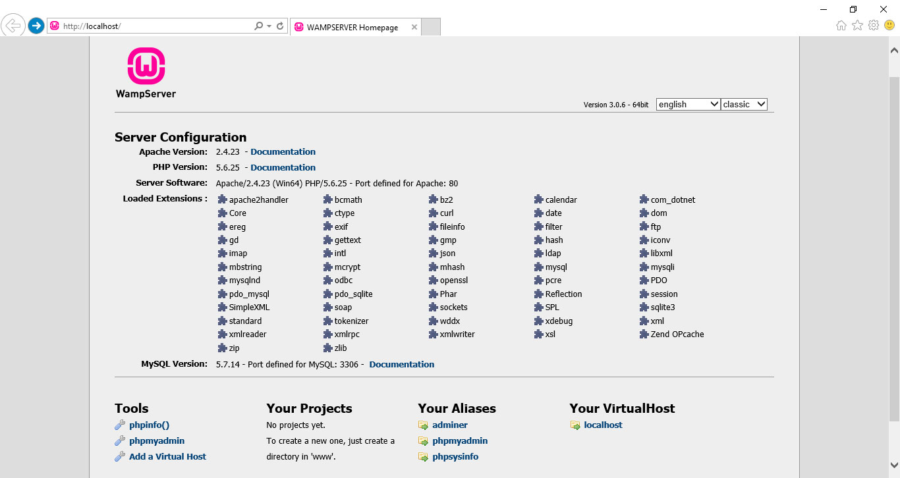900x478 pixels.
Task: Click the wrench icon beside Add a Virtual Host
Action: click(120, 457)
